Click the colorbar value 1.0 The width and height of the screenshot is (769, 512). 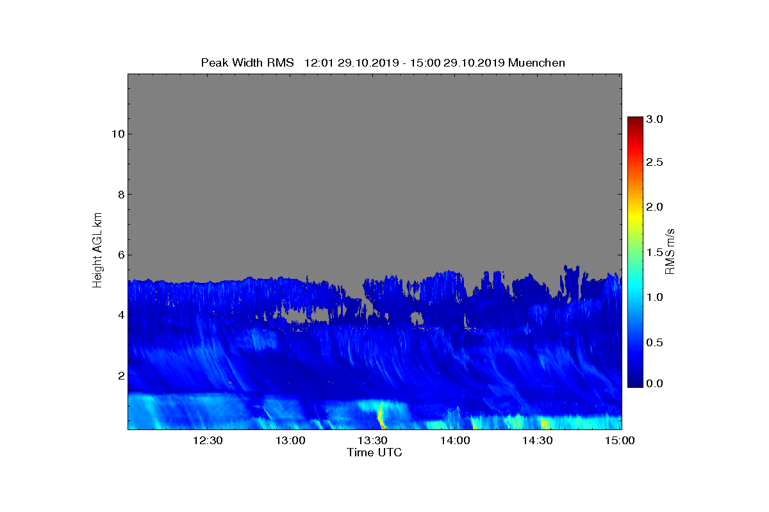tap(654, 297)
